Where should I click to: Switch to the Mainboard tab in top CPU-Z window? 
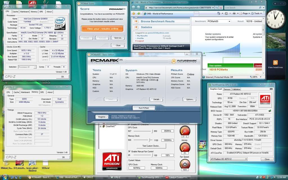pyautogui.click(x=24, y=12)
